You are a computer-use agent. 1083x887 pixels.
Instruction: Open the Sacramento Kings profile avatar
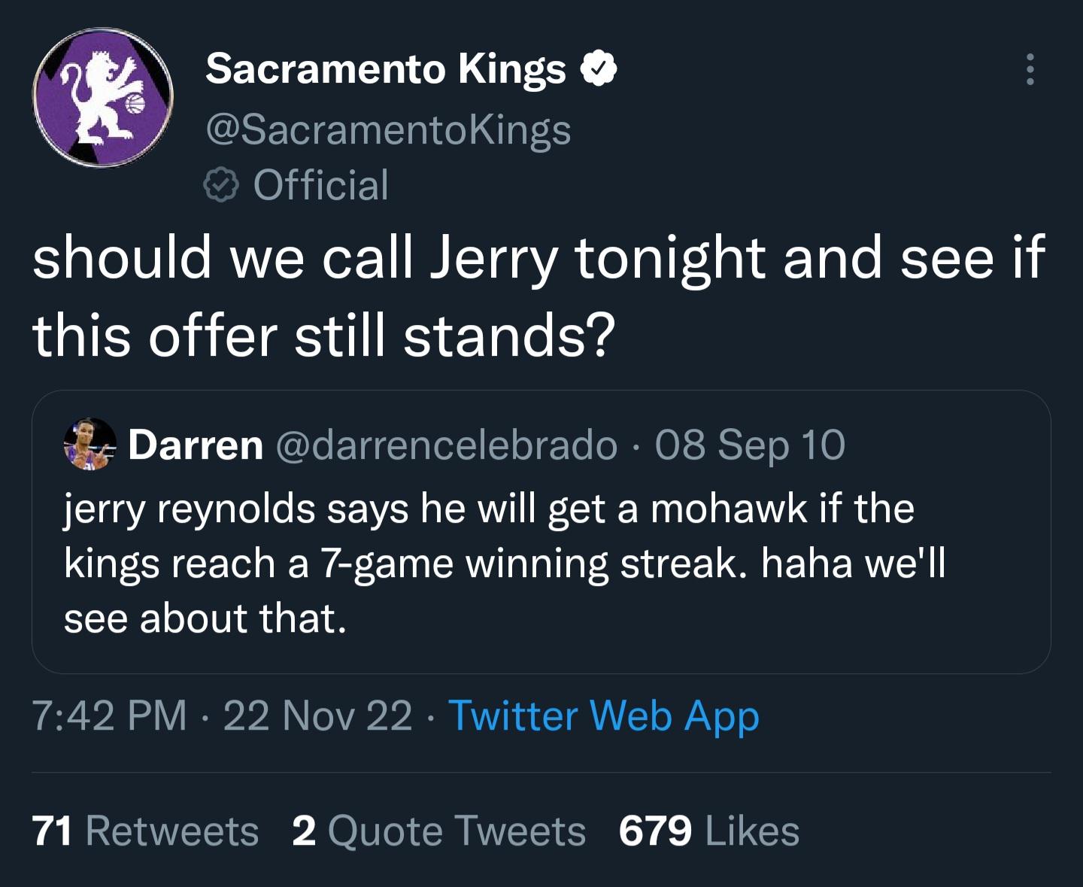coord(103,98)
